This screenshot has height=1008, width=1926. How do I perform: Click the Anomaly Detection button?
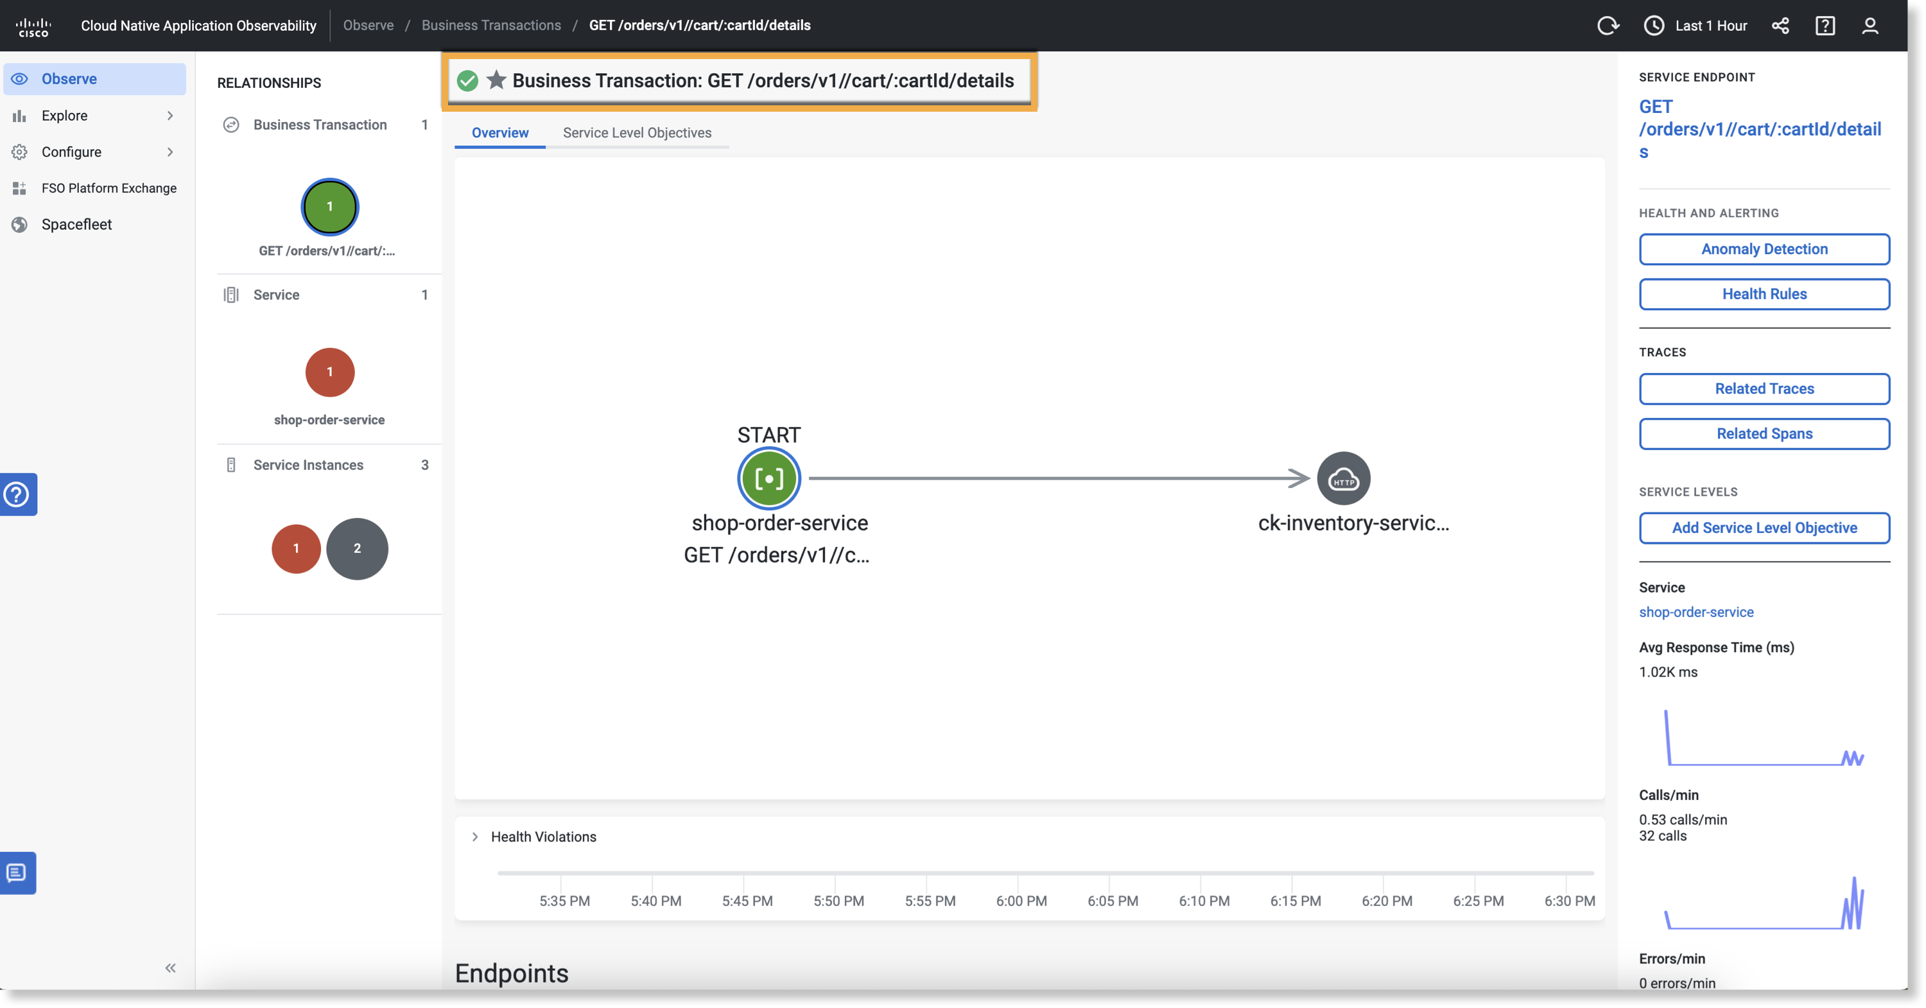(x=1764, y=249)
